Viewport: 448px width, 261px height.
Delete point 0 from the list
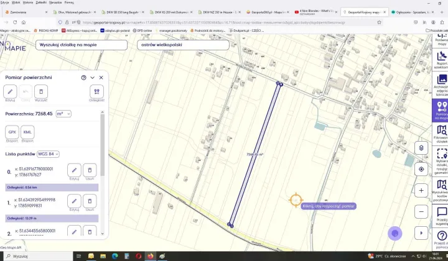coord(90,170)
